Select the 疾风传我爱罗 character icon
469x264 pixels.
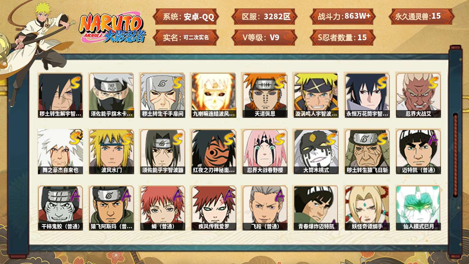(214, 208)
